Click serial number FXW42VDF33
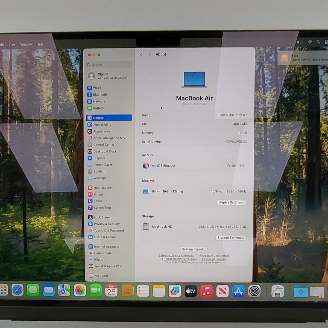328x328 pixels. coord(236,142)
